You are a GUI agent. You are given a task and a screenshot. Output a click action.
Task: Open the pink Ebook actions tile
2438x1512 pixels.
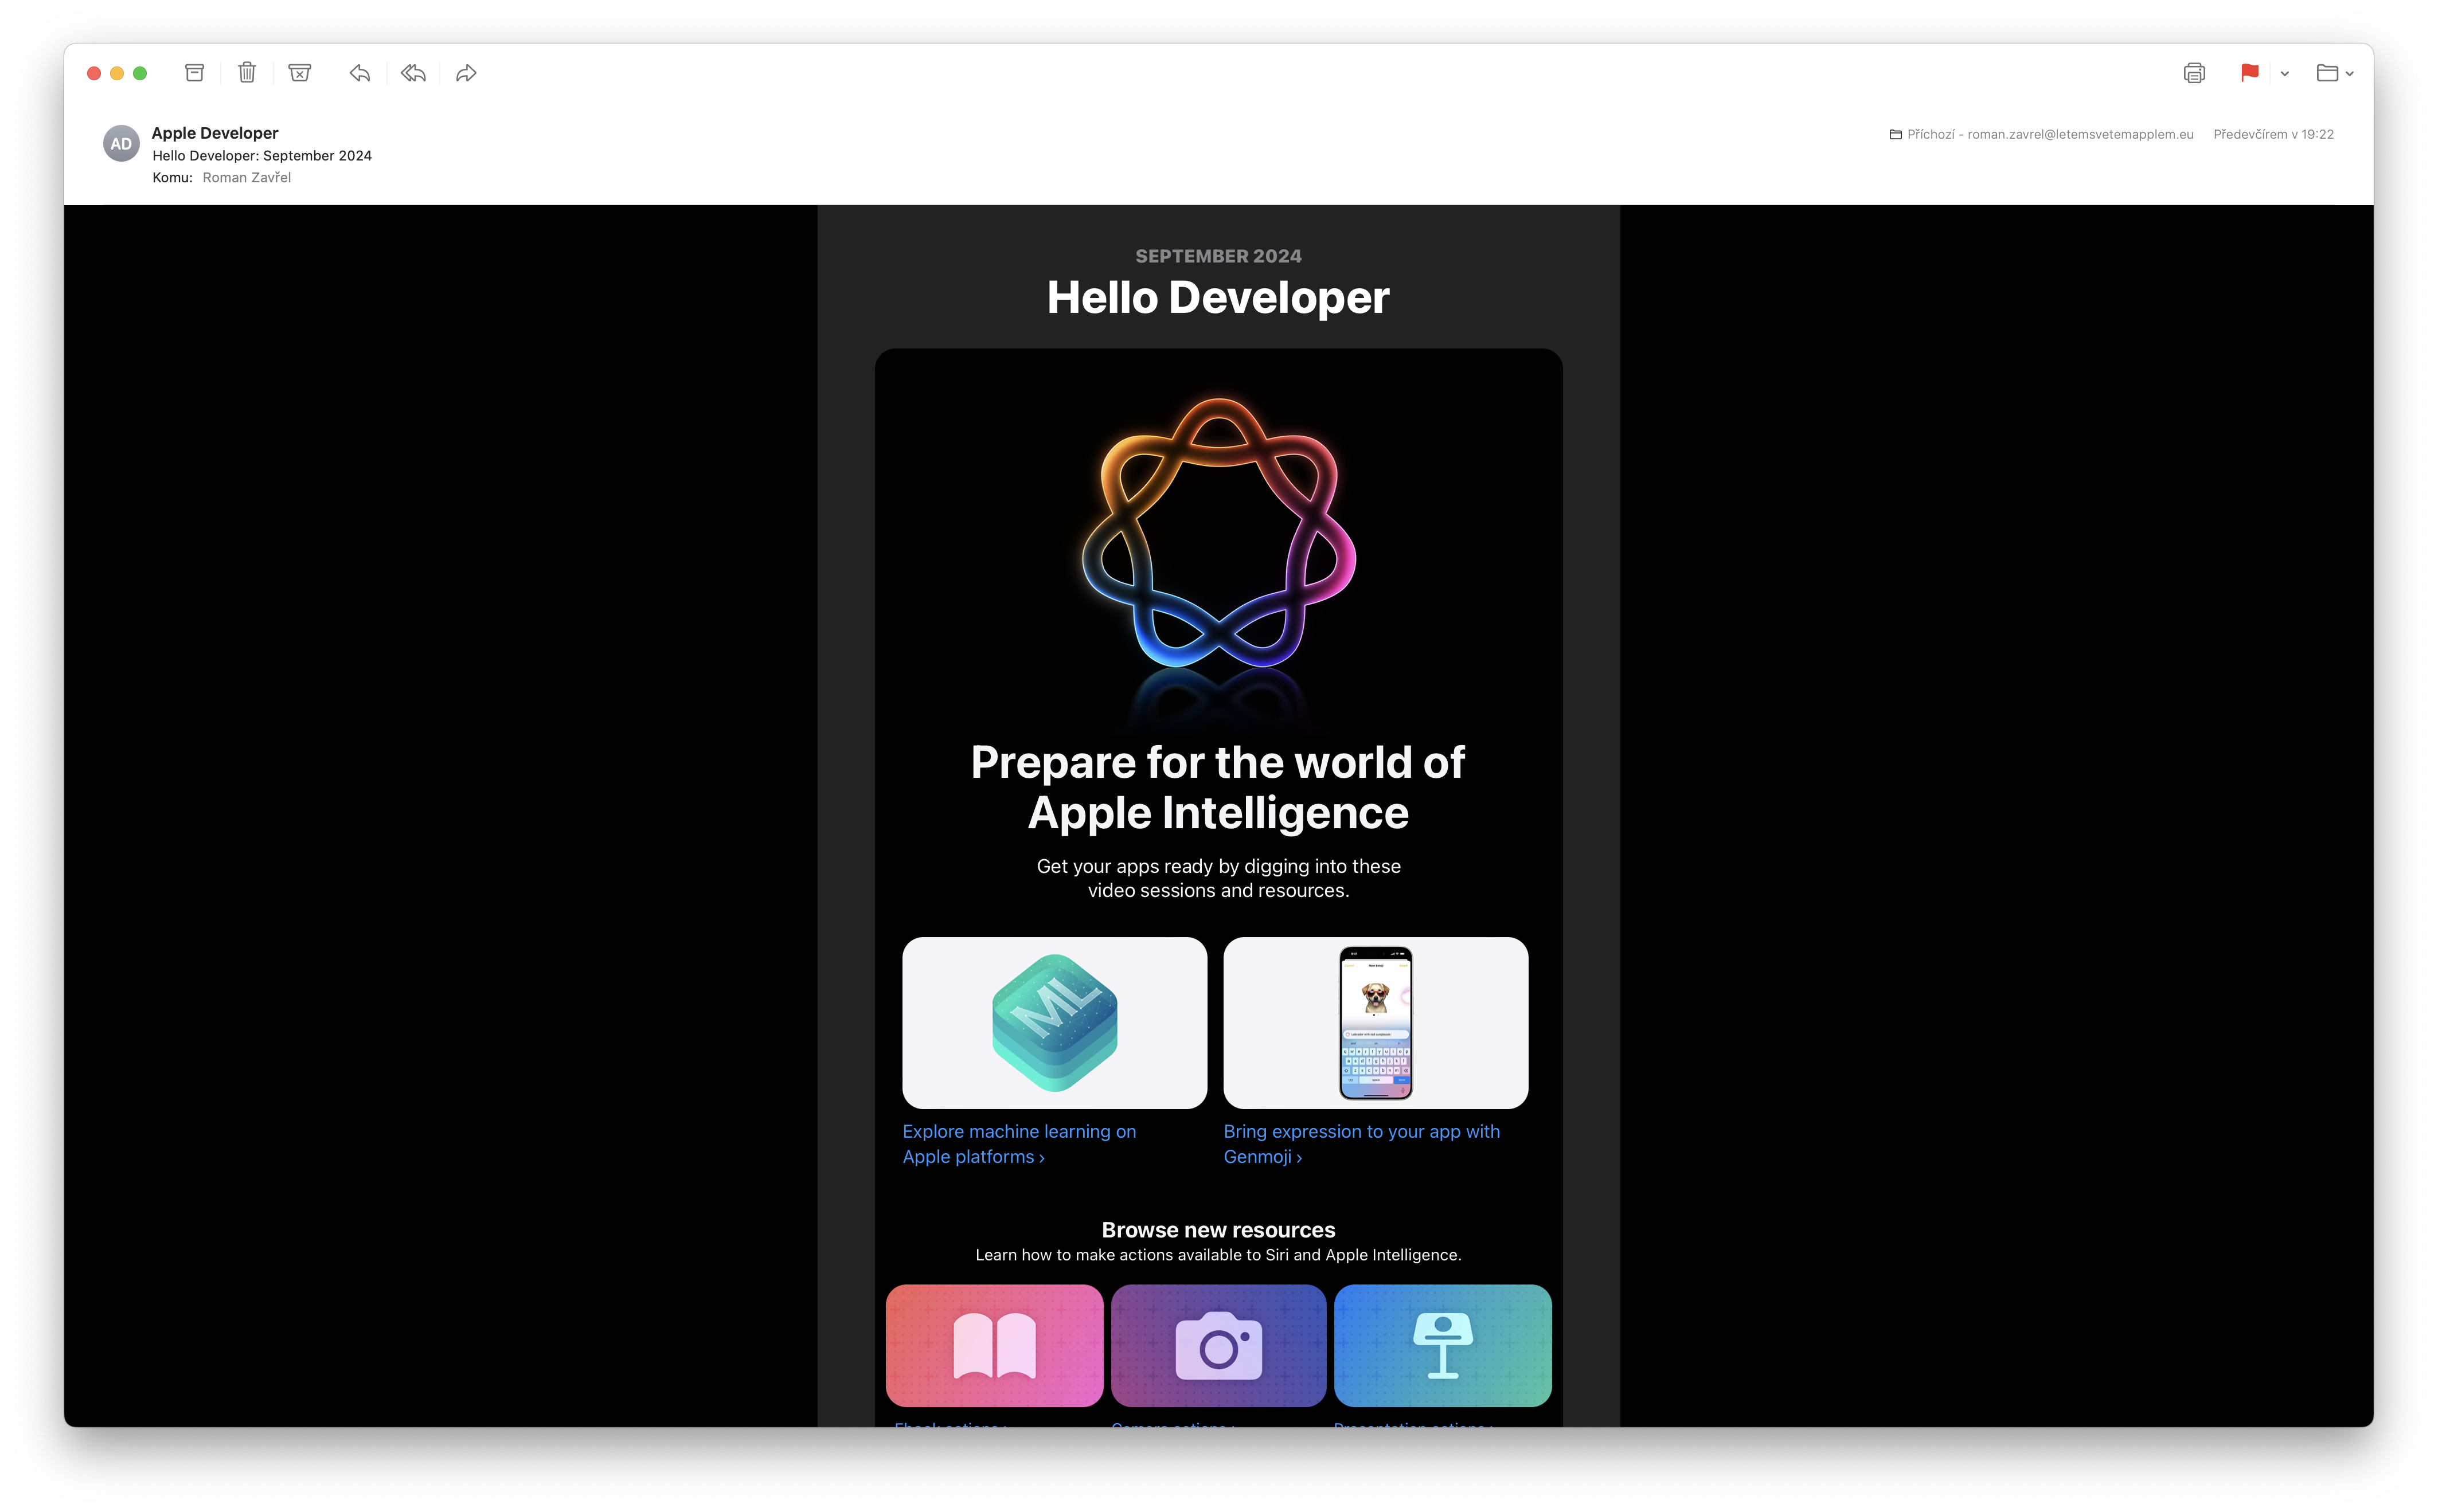point(994,1345)
